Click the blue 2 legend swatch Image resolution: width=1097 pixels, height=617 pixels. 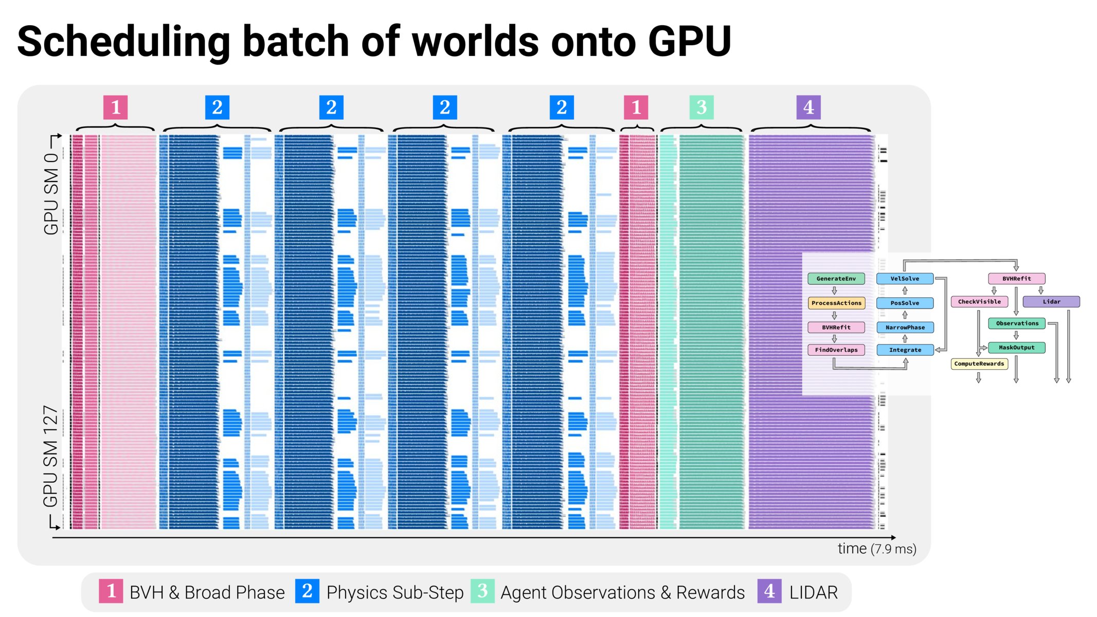(307, 591)
